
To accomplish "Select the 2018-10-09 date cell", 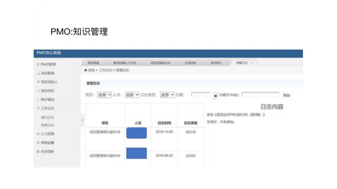I will coord(164,132).
